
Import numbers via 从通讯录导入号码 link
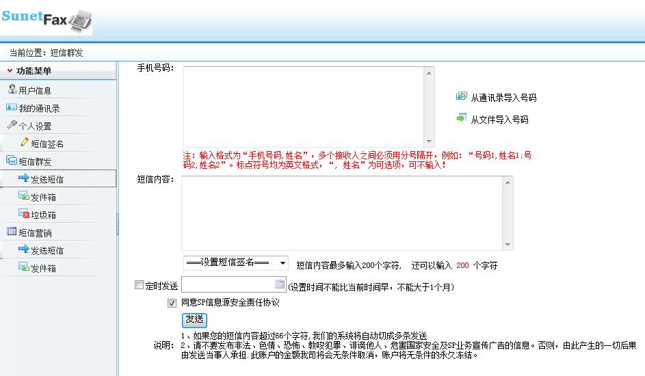point(503,98)
